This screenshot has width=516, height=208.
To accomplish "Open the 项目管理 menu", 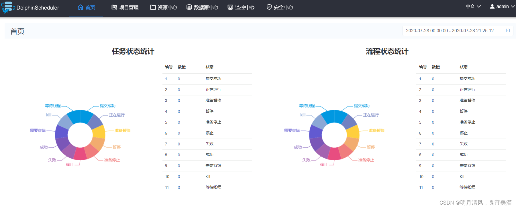I will [125, 7].
